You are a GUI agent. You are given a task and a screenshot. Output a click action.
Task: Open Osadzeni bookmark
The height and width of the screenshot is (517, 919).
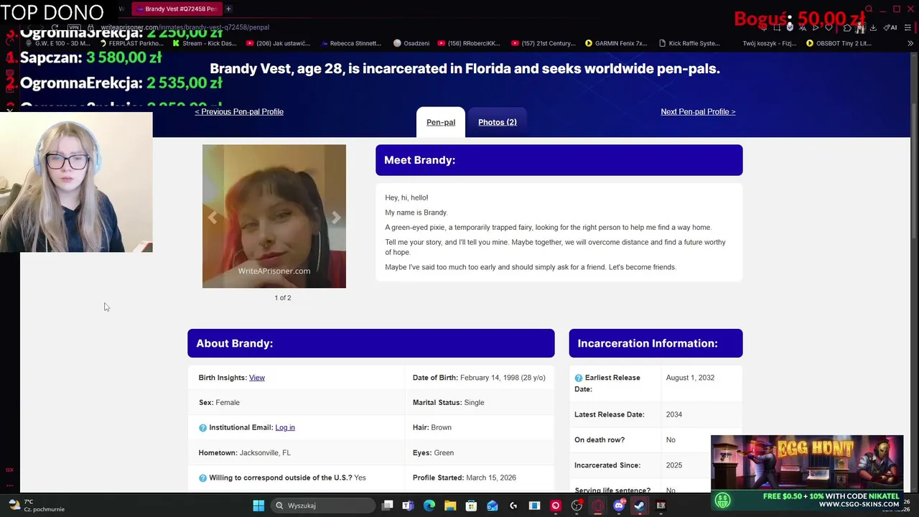click(411, 43)
